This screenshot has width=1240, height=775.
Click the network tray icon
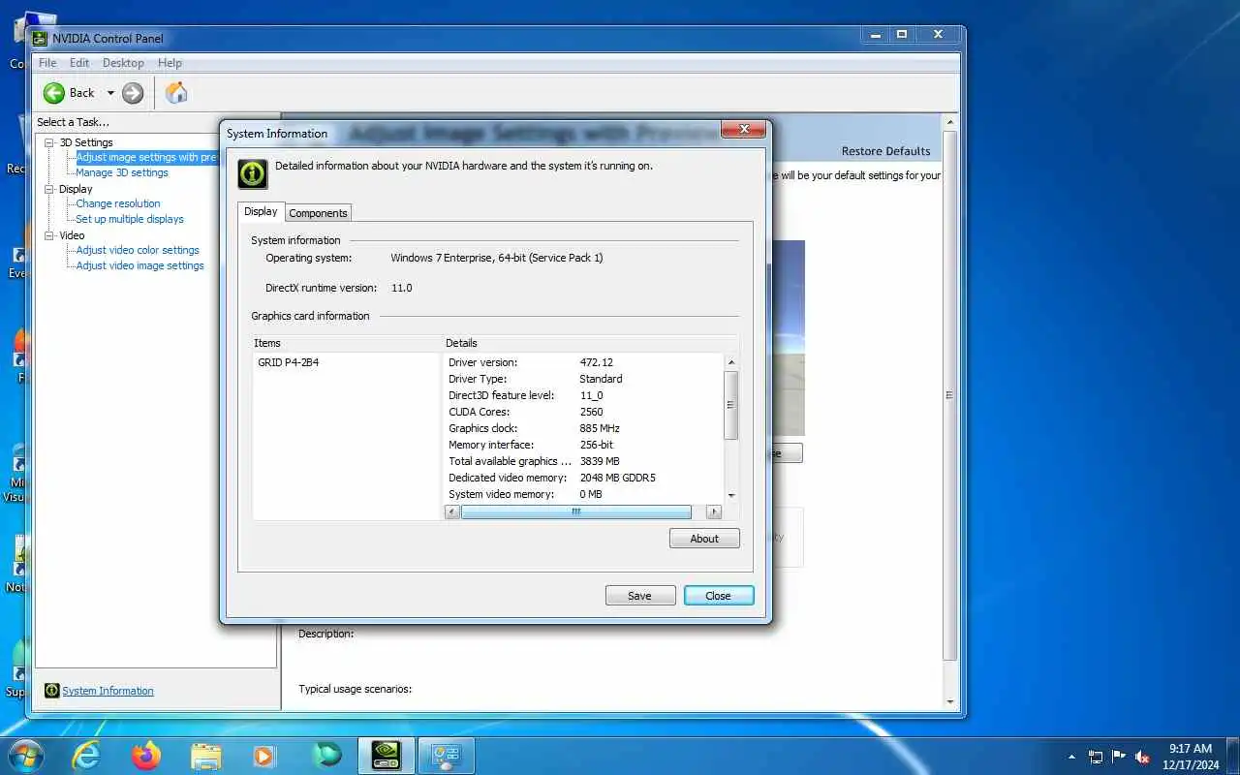[x=1096, y=757]
